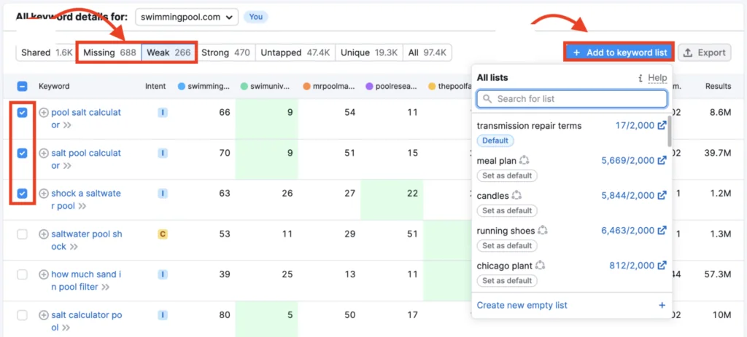The width and height of the screenshot is (747, 337).
Task: Switch to the Shared 1.6K tab
Action: click(x=47, y=52)
